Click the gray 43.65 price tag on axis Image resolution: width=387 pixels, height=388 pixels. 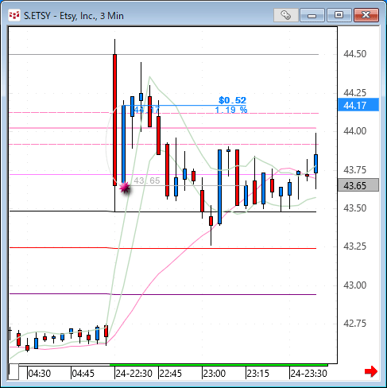coord(358,185)
